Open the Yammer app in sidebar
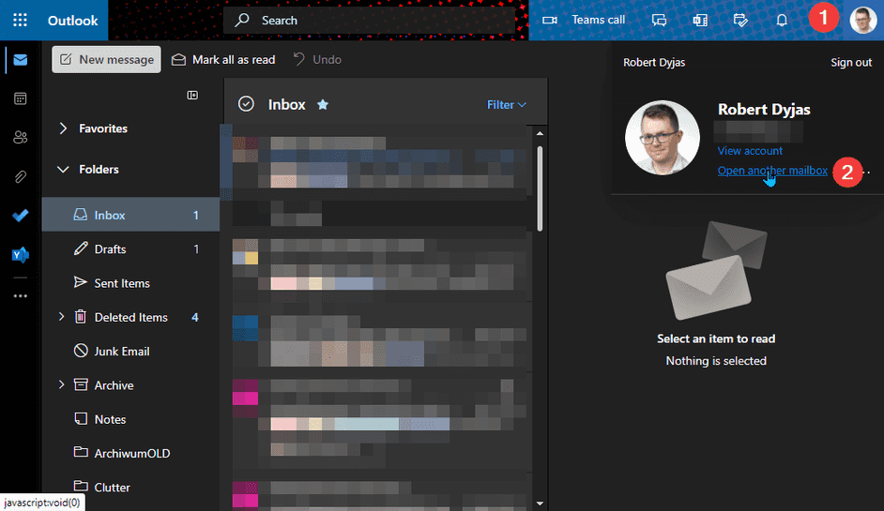Screen dimensions: 884x511 coord(21,255)
